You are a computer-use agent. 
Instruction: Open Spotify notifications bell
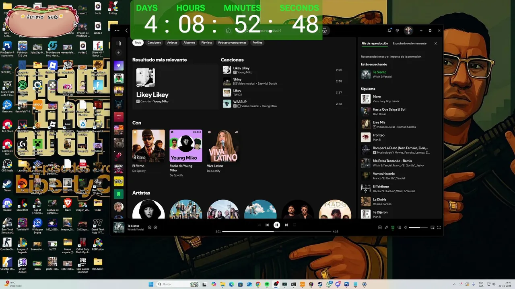point(389,31)
